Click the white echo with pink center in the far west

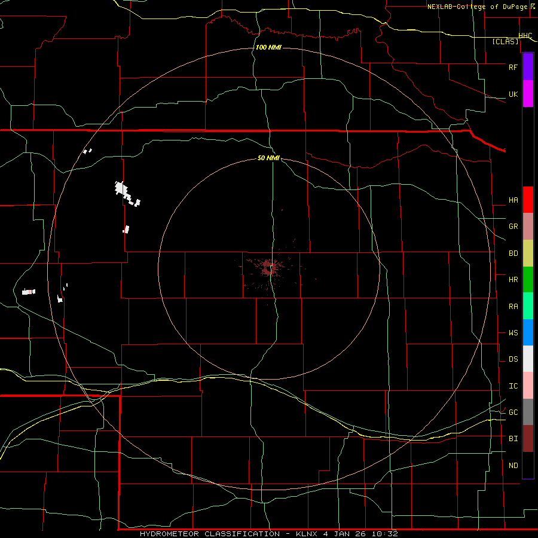coord(29,292)
